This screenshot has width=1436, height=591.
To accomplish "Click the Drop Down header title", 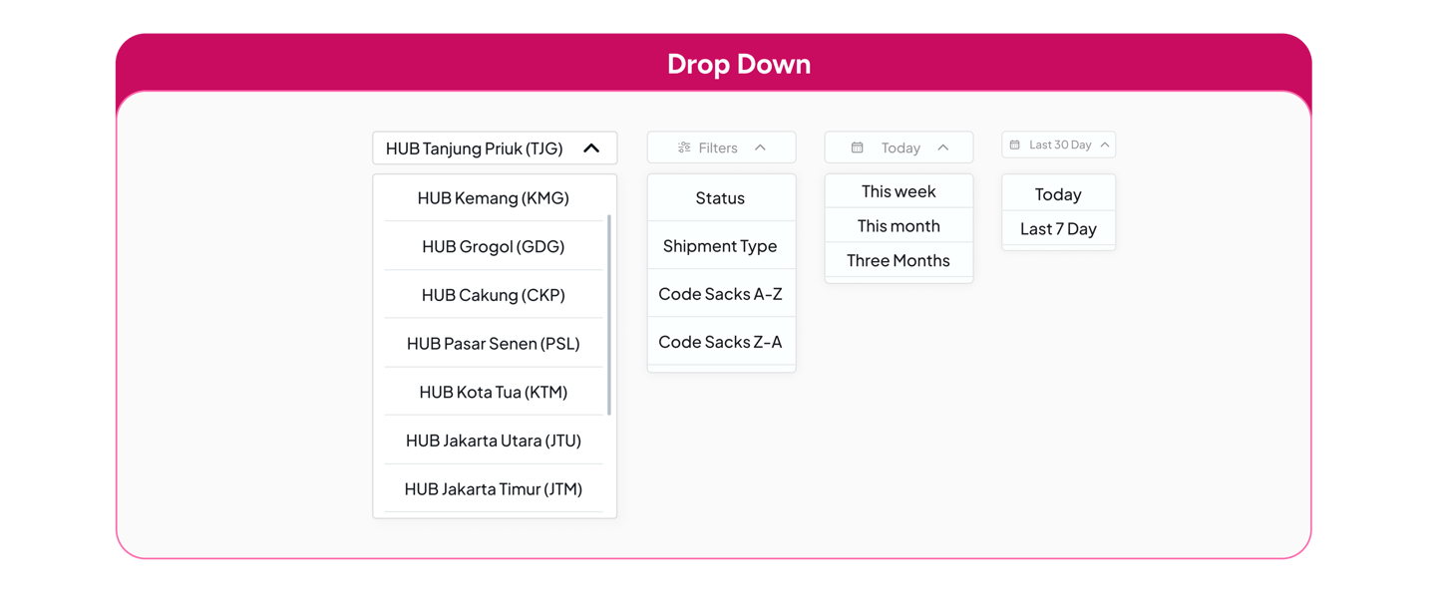I will [x=739, y=64].
